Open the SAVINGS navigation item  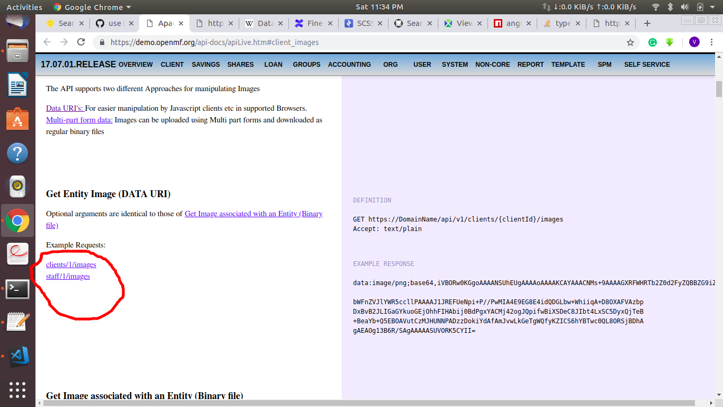point(205,65)
